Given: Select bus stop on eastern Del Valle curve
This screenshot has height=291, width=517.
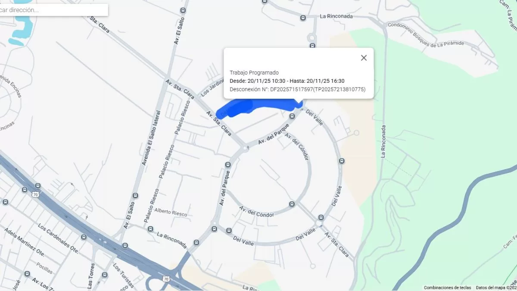Looking at the screenshot, I should [x=342, y=161].
